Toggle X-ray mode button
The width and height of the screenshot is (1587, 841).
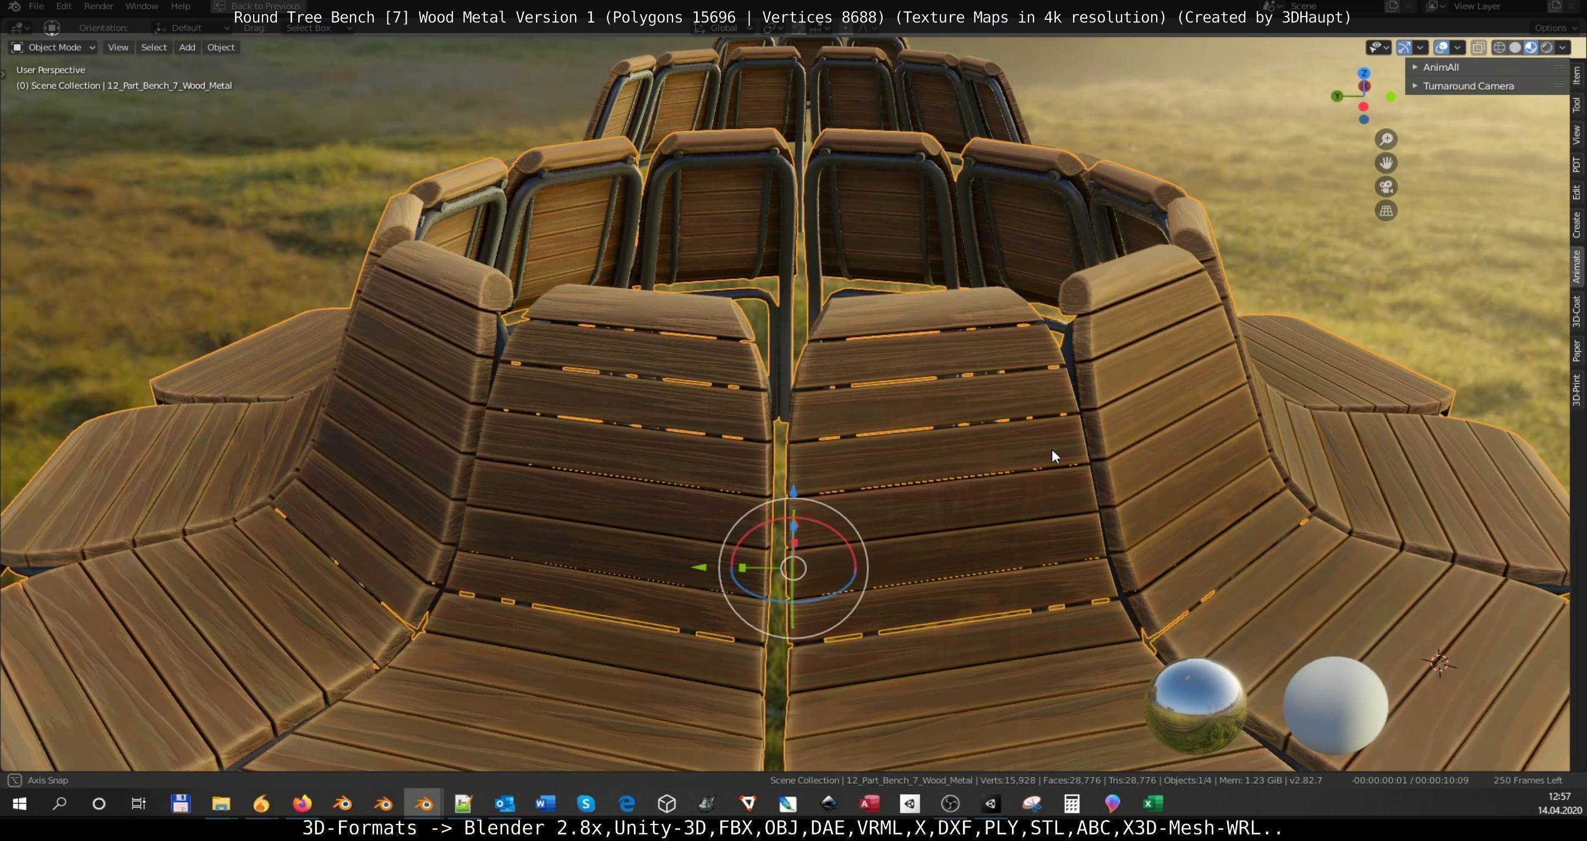pyautogui.click(x=1478, y=47)
